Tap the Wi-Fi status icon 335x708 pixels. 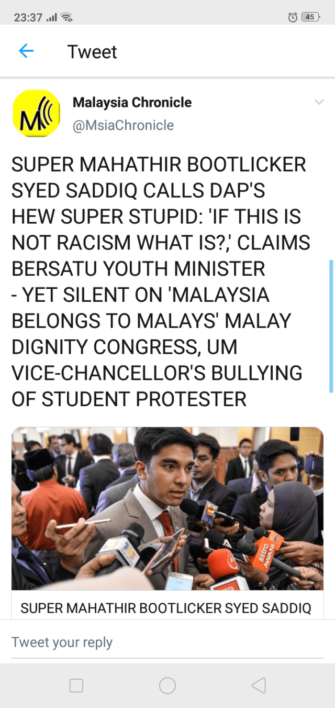(x=66, y=17)
